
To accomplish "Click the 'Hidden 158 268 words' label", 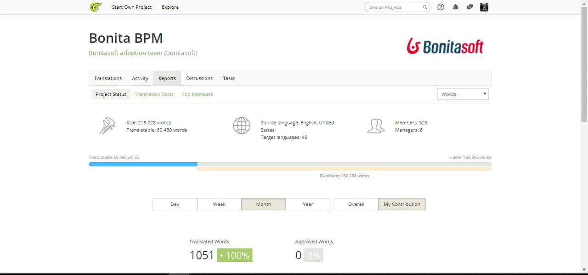I will coord(470,157).
